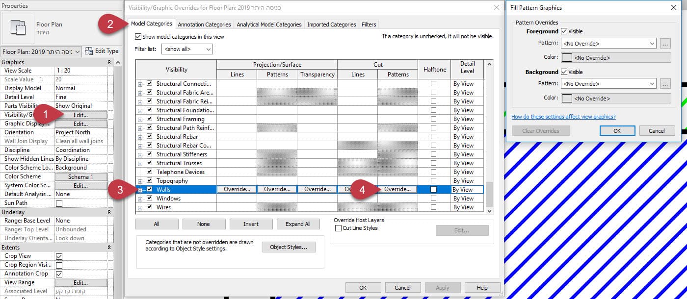This screenshot has height=299, width=687.
Task: Click the Edit Type icon
Action: click(x=89, y=51)
